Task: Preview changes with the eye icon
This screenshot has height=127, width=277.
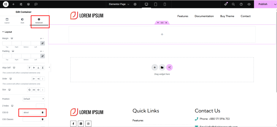Action: pyautogui.click(x=249, y=4)
